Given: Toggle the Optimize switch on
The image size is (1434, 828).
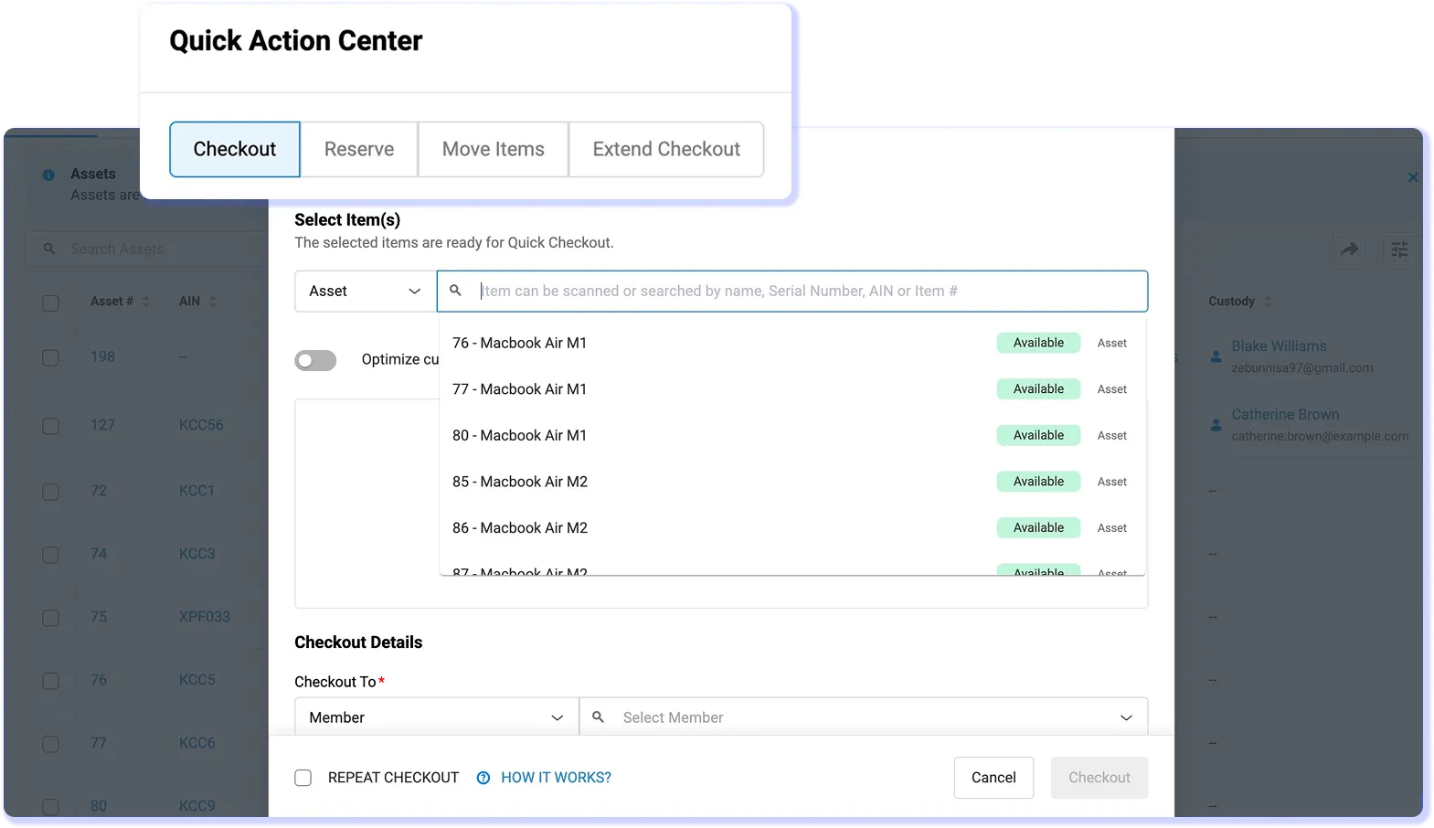Looking at the screenshot, I should click(x=315, y=360).
